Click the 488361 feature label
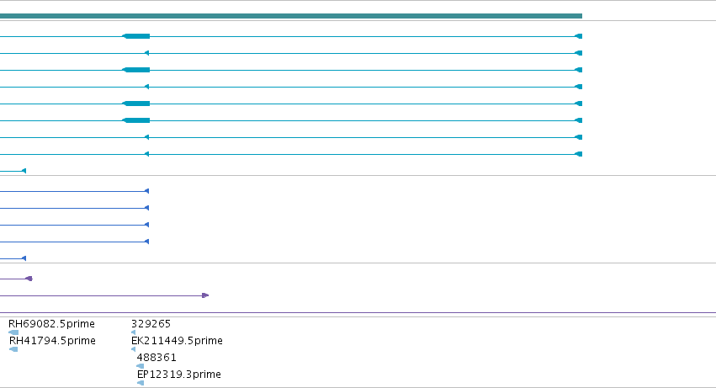This screenshot has width=716, height=388. (156, 358)
